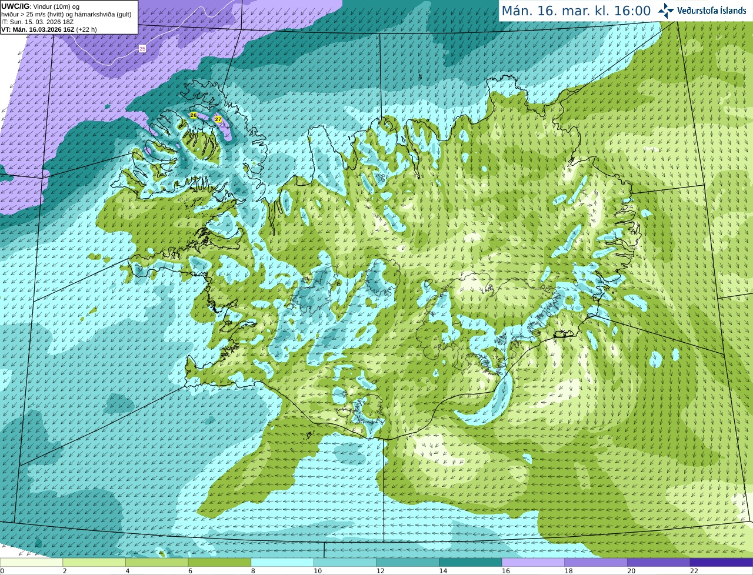Select the 10–12 m/s turquoise legend swatch

[345, 562]
